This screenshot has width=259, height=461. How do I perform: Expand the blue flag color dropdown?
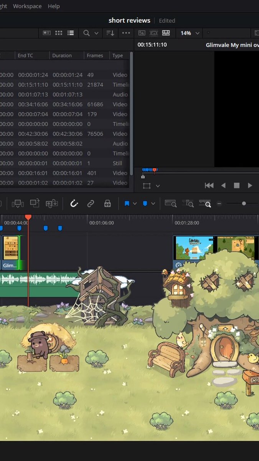click(x=135, y=204)
